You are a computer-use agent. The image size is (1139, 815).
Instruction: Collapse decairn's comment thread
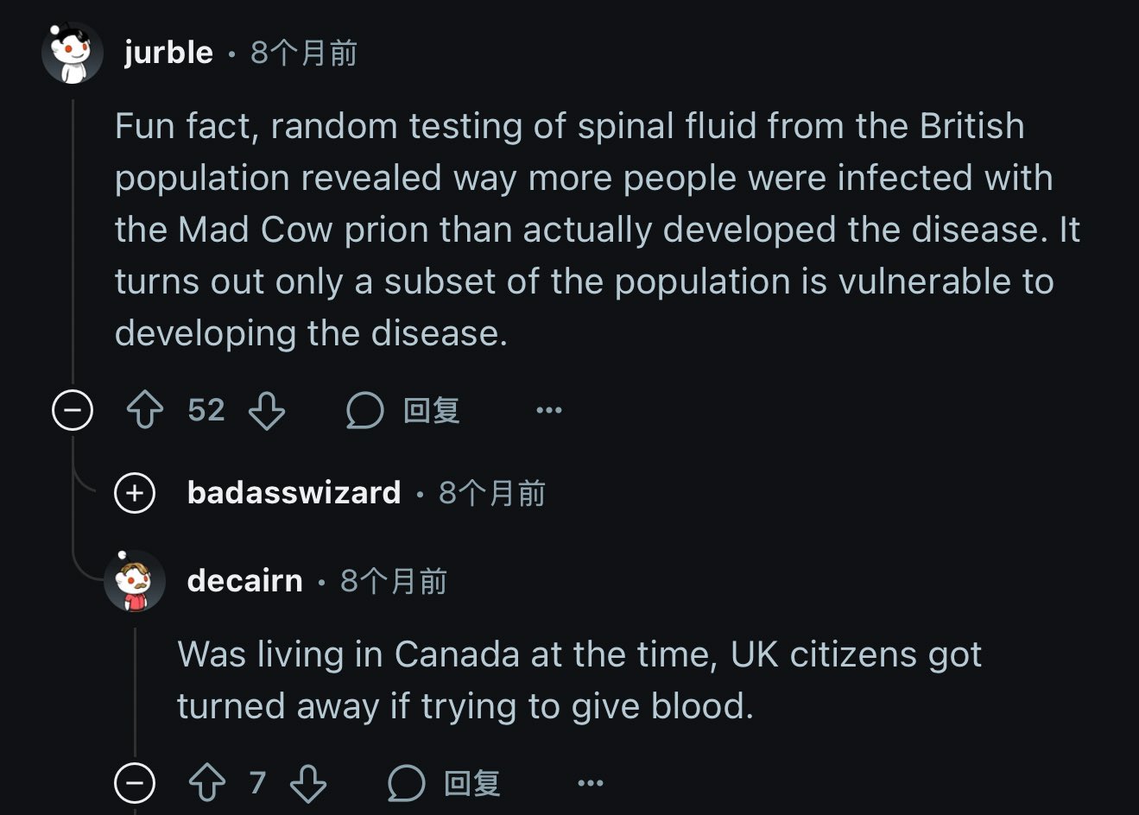(135, 783)
